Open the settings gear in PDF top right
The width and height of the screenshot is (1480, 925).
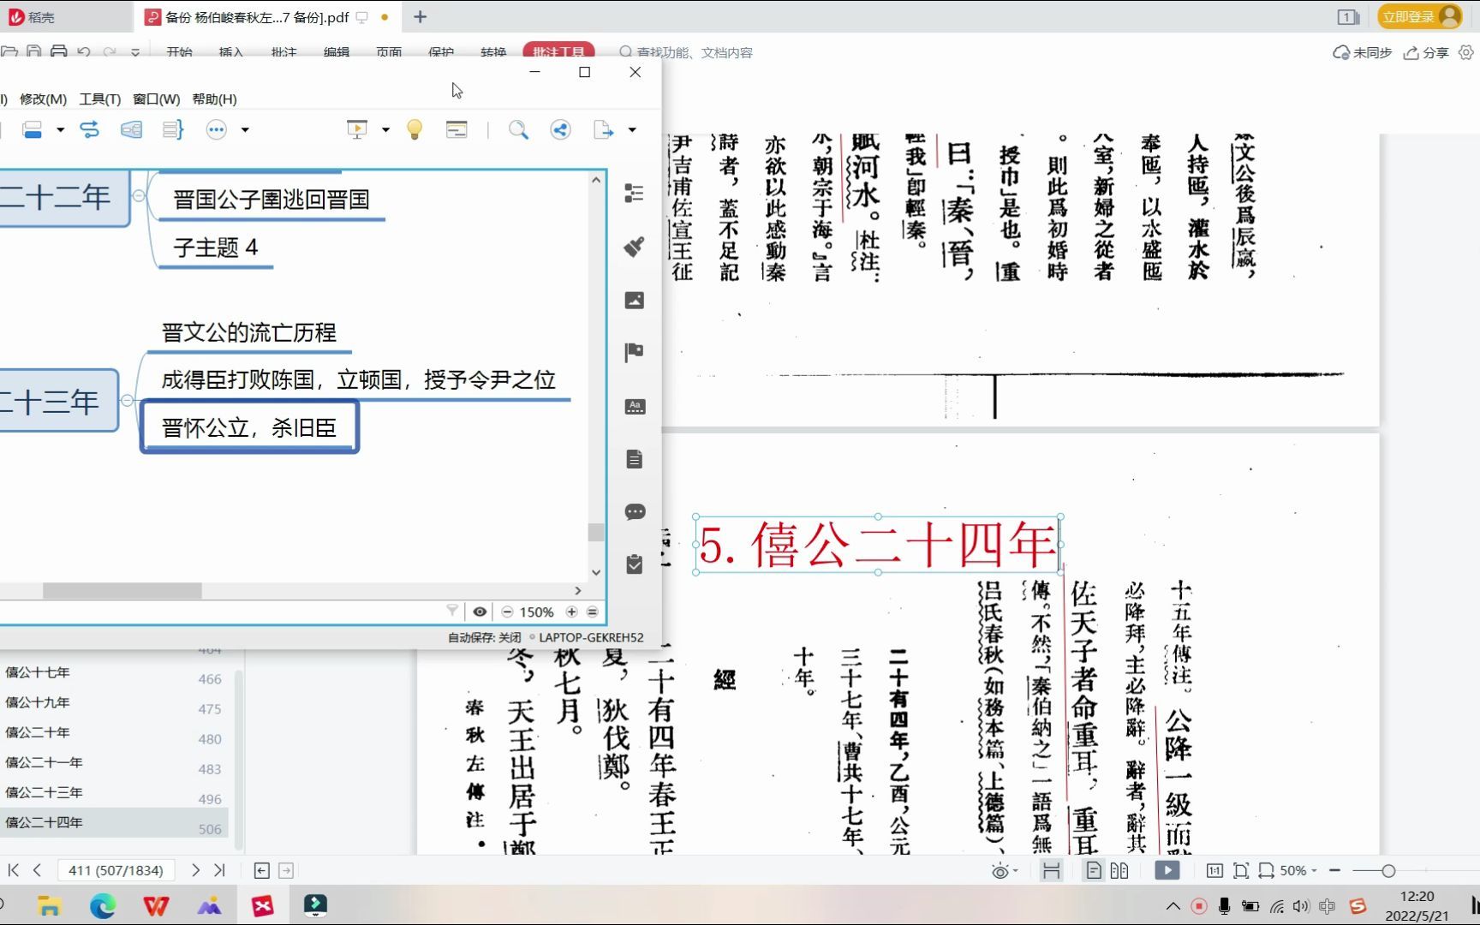point(1466,52)
